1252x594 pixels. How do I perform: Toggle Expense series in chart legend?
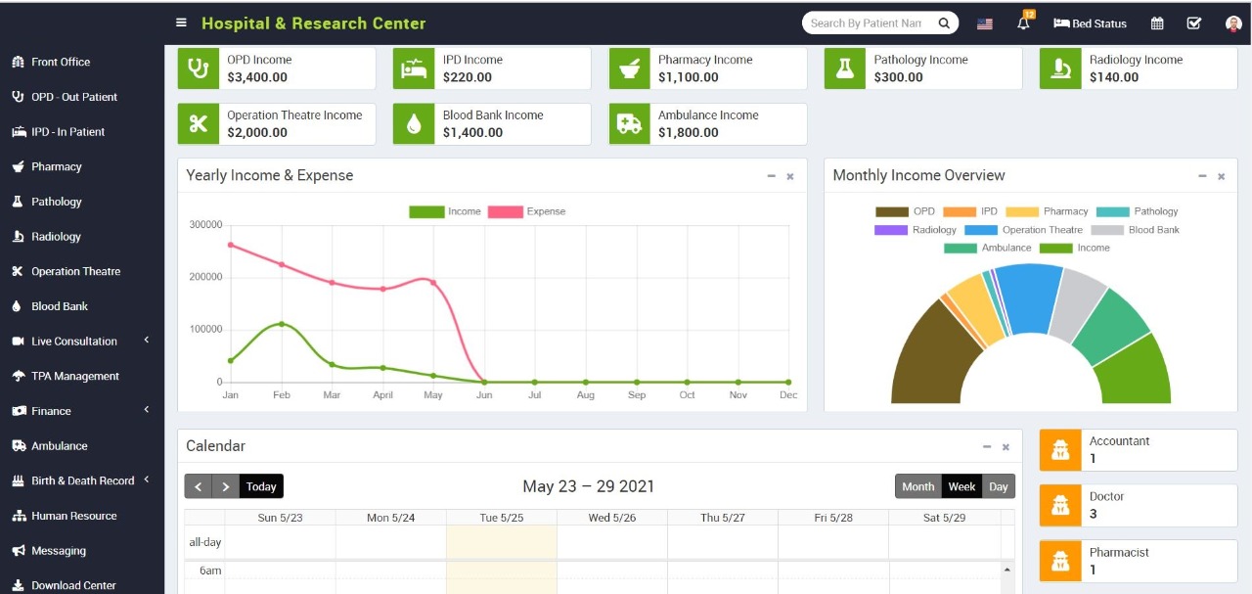pos(527,211)
